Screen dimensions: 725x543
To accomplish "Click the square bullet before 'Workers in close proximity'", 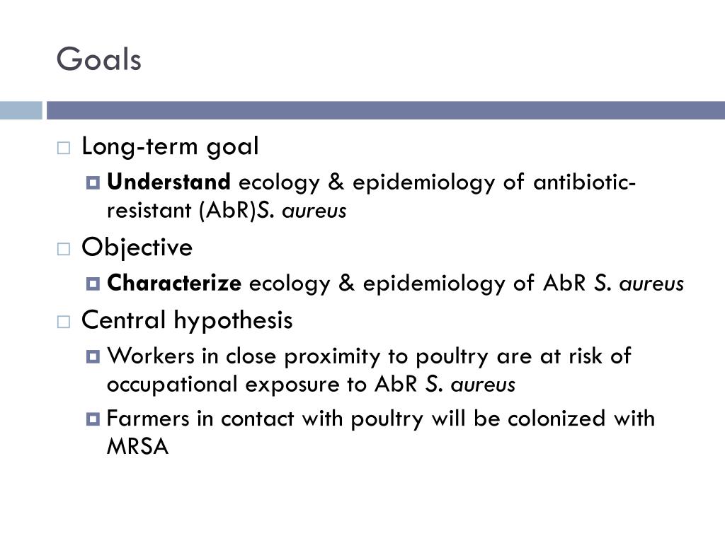I will [93, 356].
